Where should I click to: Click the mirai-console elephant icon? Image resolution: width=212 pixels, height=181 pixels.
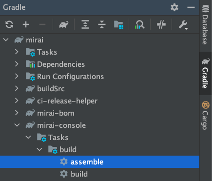coord(30,125)
